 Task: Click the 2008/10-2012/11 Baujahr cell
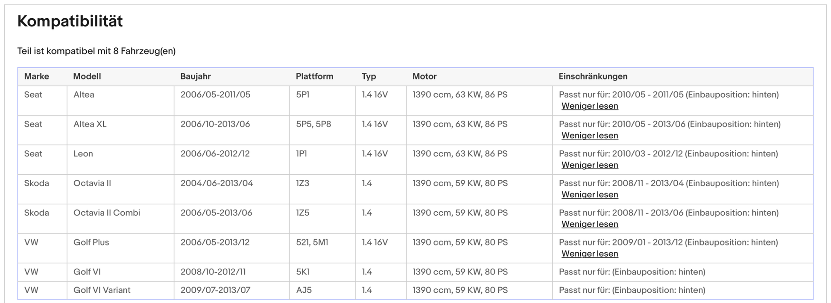click(x=213, y=272)
